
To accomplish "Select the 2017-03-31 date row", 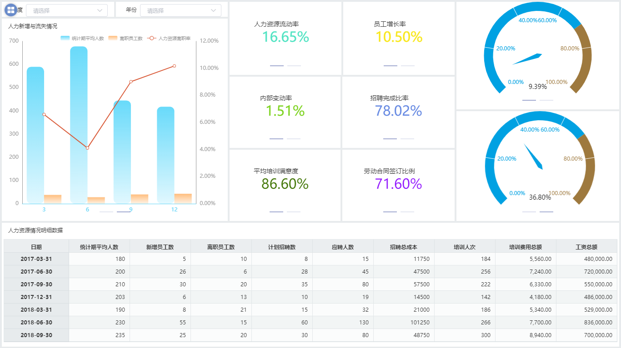I will (x=36, y=259).
